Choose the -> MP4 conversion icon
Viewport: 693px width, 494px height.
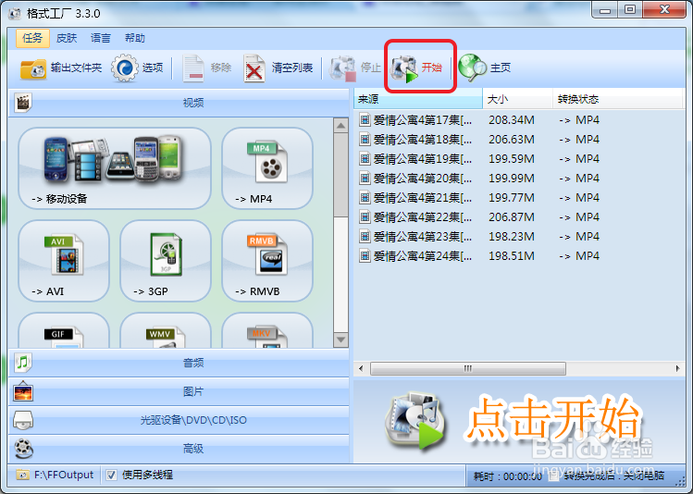(267, 168)
